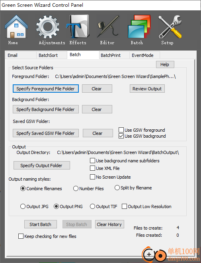201x263 pixels.
Task: Click the Review Output button
Action: click(x=147, y=89)
